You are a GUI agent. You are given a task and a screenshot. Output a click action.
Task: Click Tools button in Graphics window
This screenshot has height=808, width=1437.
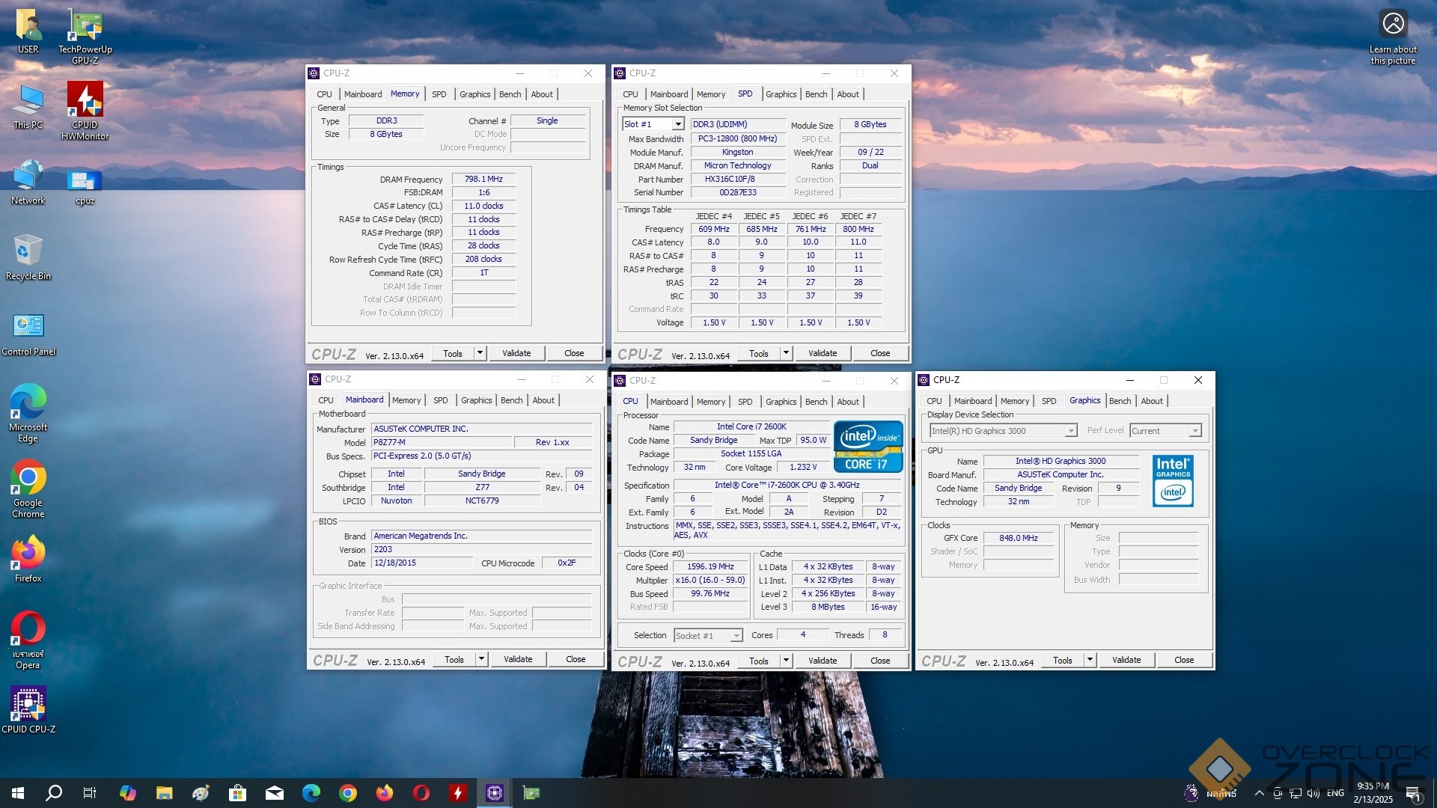coord(1063,660)
